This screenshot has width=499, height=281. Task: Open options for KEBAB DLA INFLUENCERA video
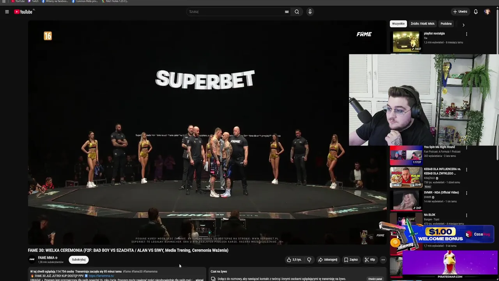[466, 170]
